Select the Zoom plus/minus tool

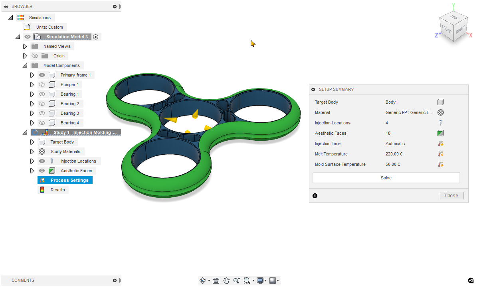[237, 281]
